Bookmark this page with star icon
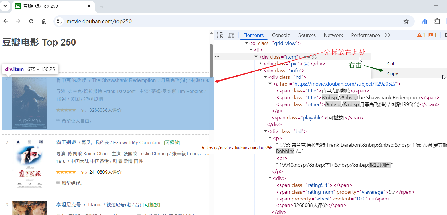 406,21
